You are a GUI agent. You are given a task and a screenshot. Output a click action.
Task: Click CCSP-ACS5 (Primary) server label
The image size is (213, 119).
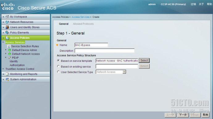coord(173,4)
